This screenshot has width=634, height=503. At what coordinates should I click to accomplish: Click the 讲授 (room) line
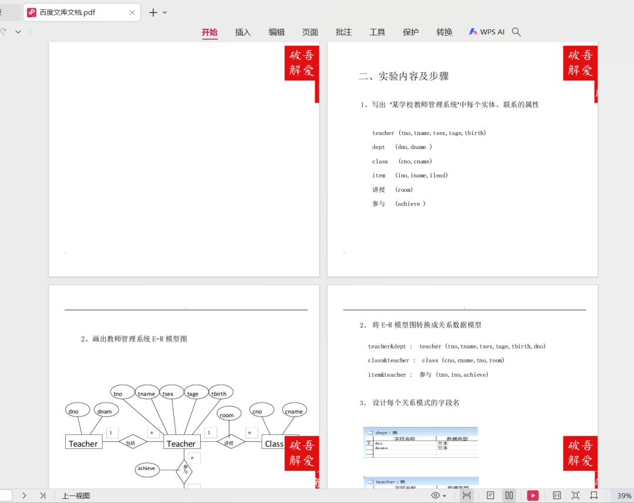click(x=393, y=190)
